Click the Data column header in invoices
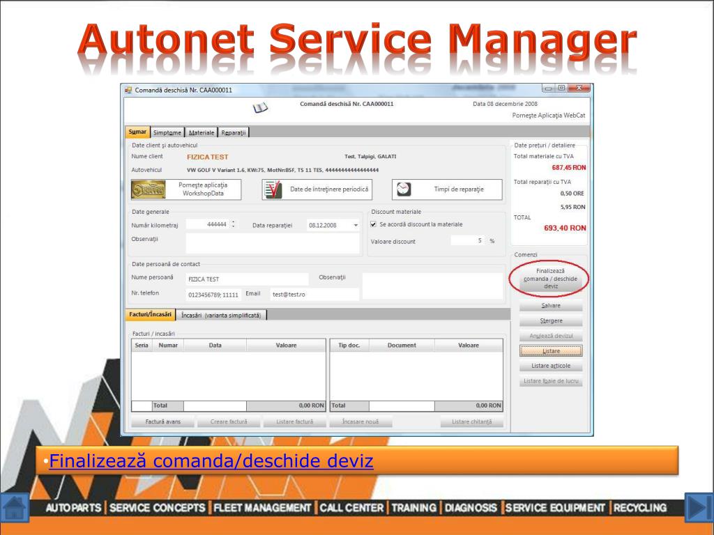This screenshot has width=714, height=535. [x=215, y=346]
